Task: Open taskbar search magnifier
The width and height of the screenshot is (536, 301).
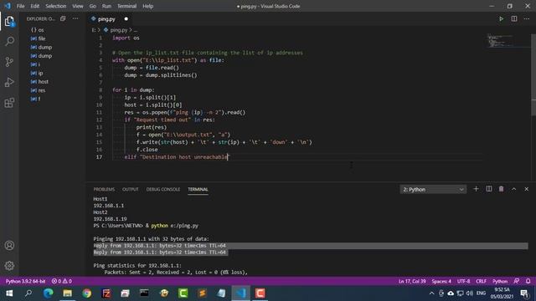Action: (x=28, y=293)
